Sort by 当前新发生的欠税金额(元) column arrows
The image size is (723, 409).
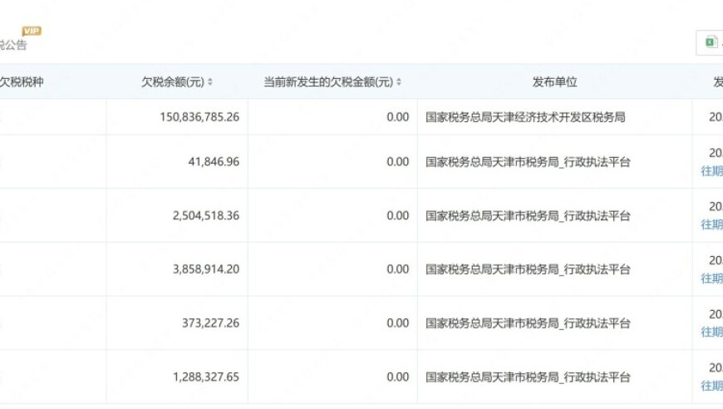399,82
